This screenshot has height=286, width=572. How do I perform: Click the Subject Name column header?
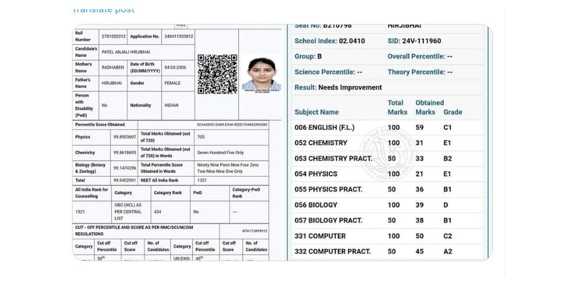[317, 112]
